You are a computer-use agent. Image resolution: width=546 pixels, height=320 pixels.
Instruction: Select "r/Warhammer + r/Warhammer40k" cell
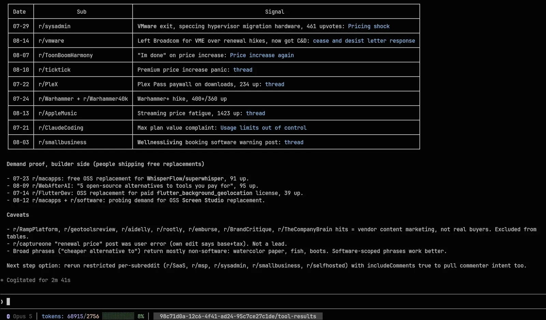tap(83, 99)
